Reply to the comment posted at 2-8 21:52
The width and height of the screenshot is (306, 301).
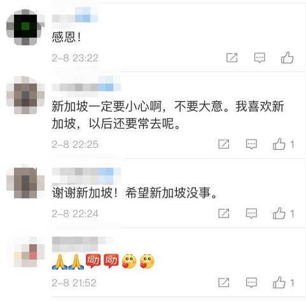tap(251, 283)
